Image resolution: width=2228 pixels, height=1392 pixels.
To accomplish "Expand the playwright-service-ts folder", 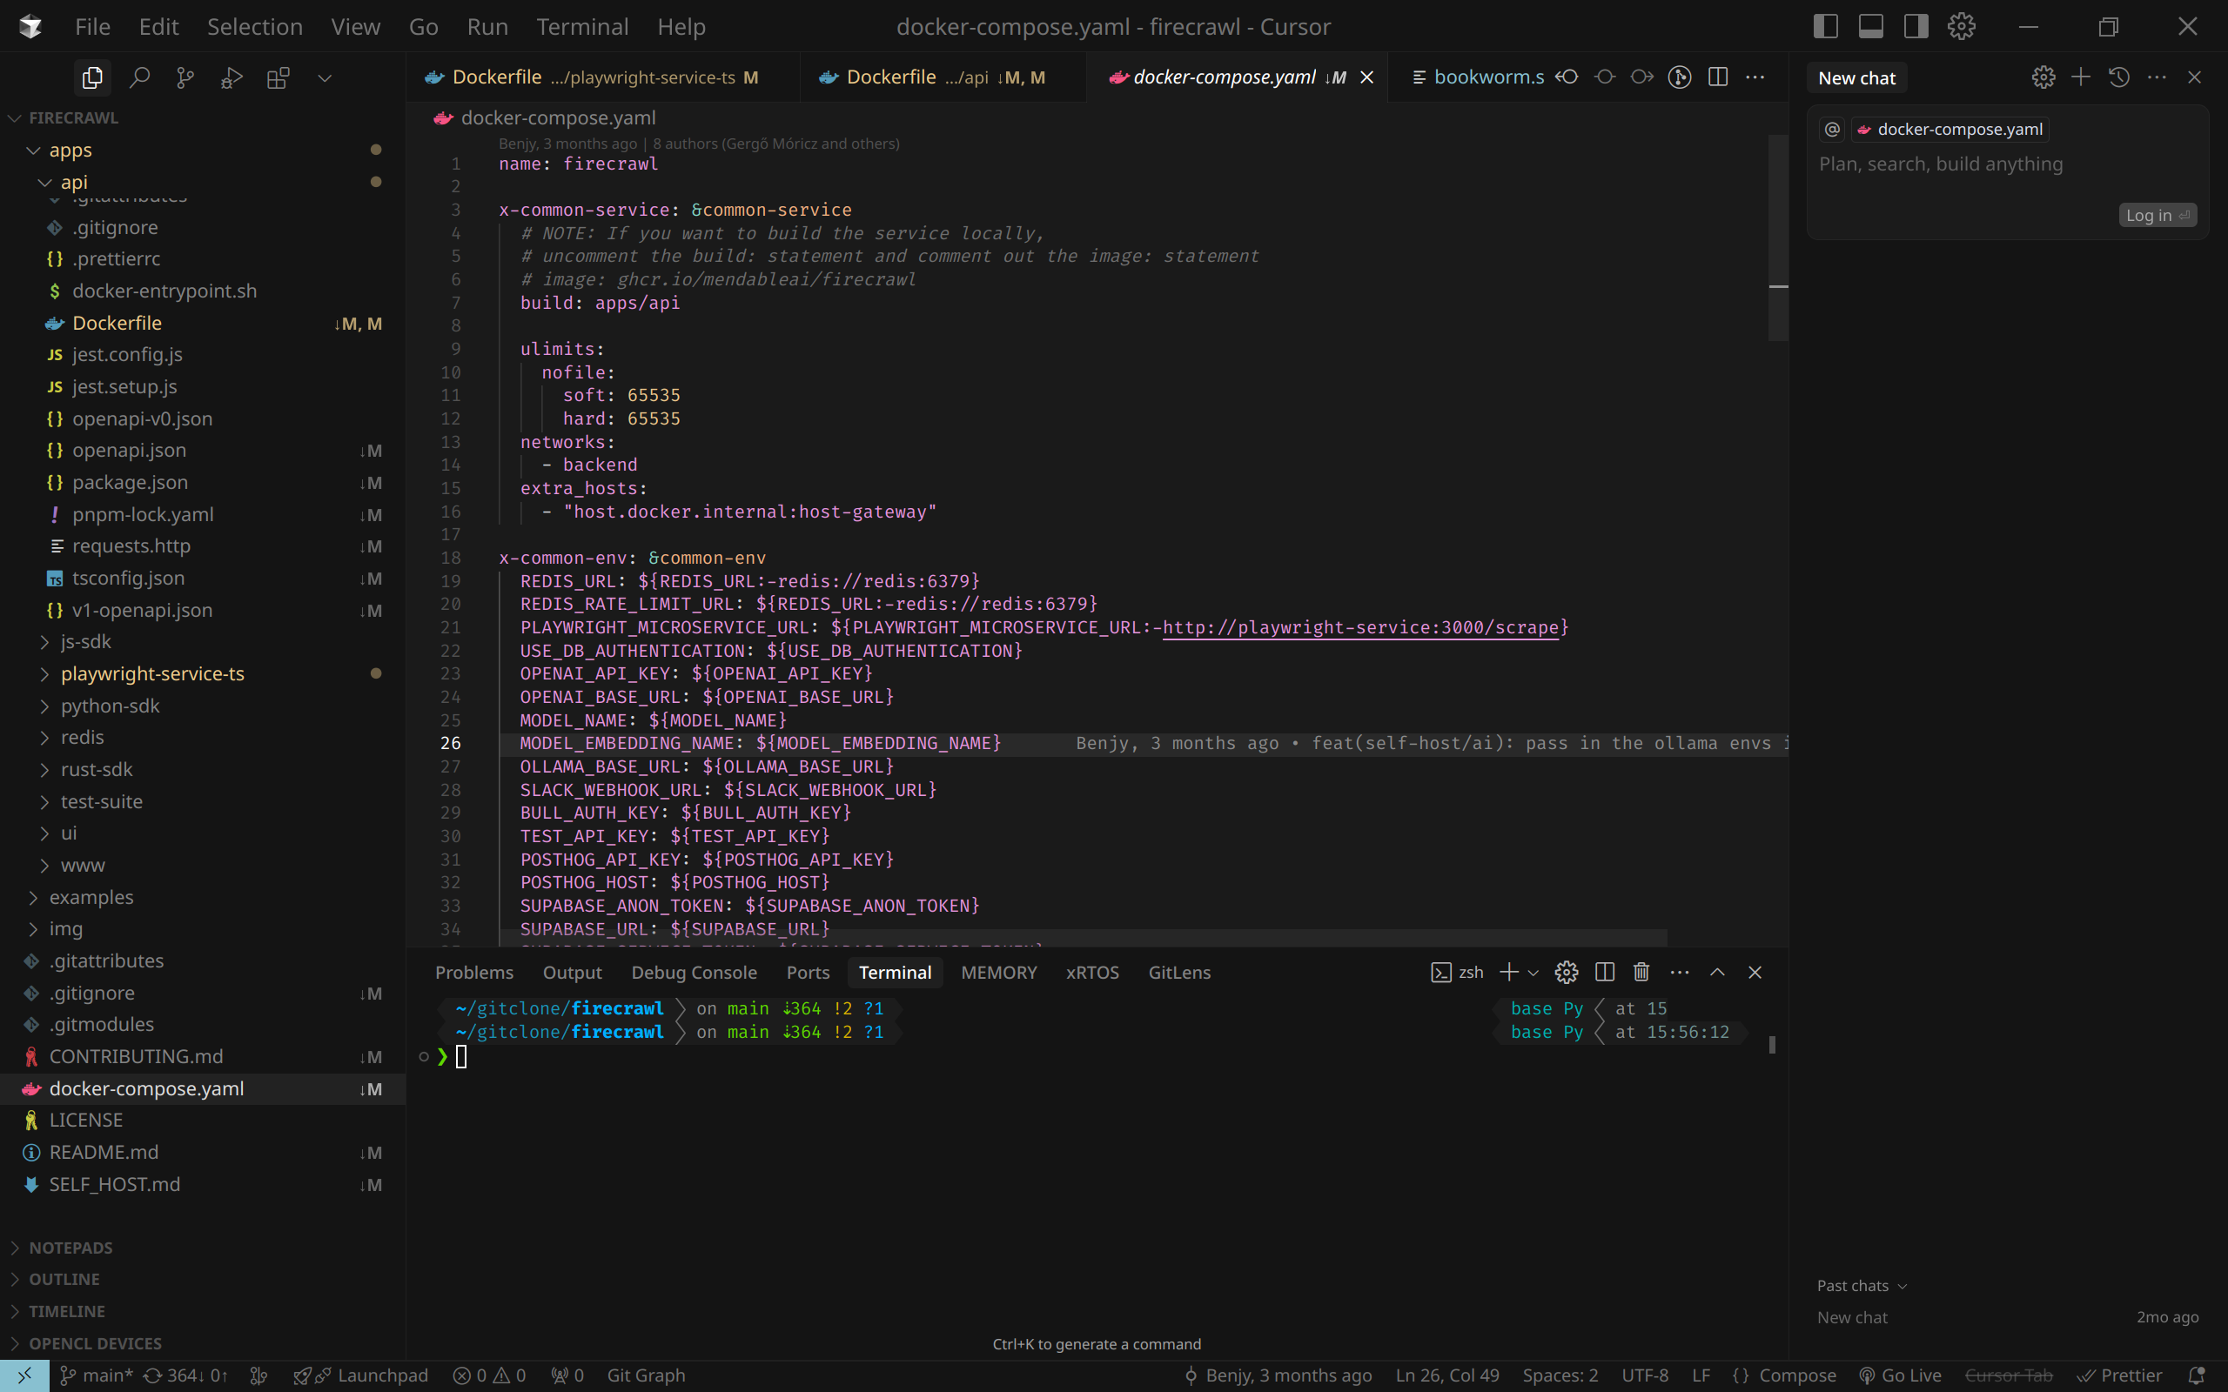I will (x=152, y=674).
